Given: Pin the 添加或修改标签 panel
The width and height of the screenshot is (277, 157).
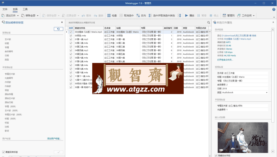Looking at the screenshot, I should coord(62,22).
